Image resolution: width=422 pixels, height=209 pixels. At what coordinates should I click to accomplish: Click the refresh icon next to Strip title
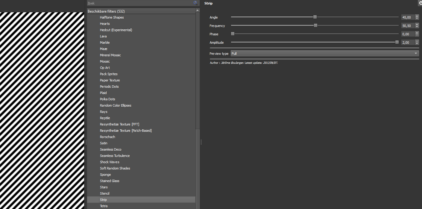pyautogui.click(x=420, y=3)
